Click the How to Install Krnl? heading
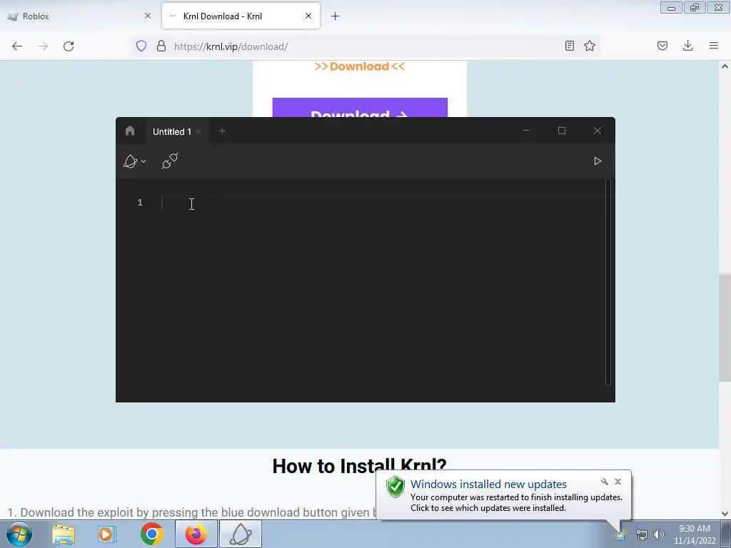This screenshot has height=548, width=731. coord(360,466)
